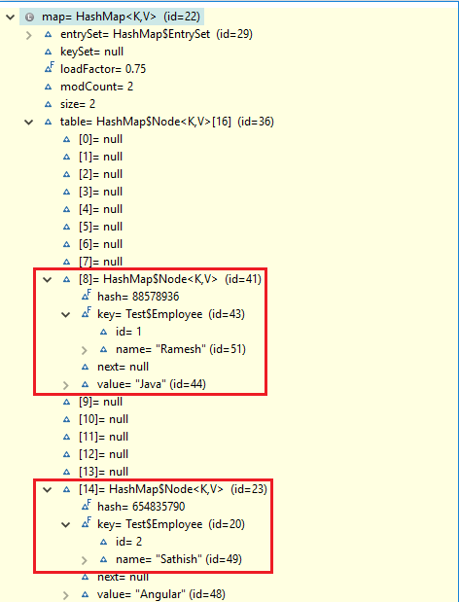Image resolution: width=459 pixels, height=602 pixels.
Task: Click the field icon beside name "Sathish"
Action: coord(104,559)
